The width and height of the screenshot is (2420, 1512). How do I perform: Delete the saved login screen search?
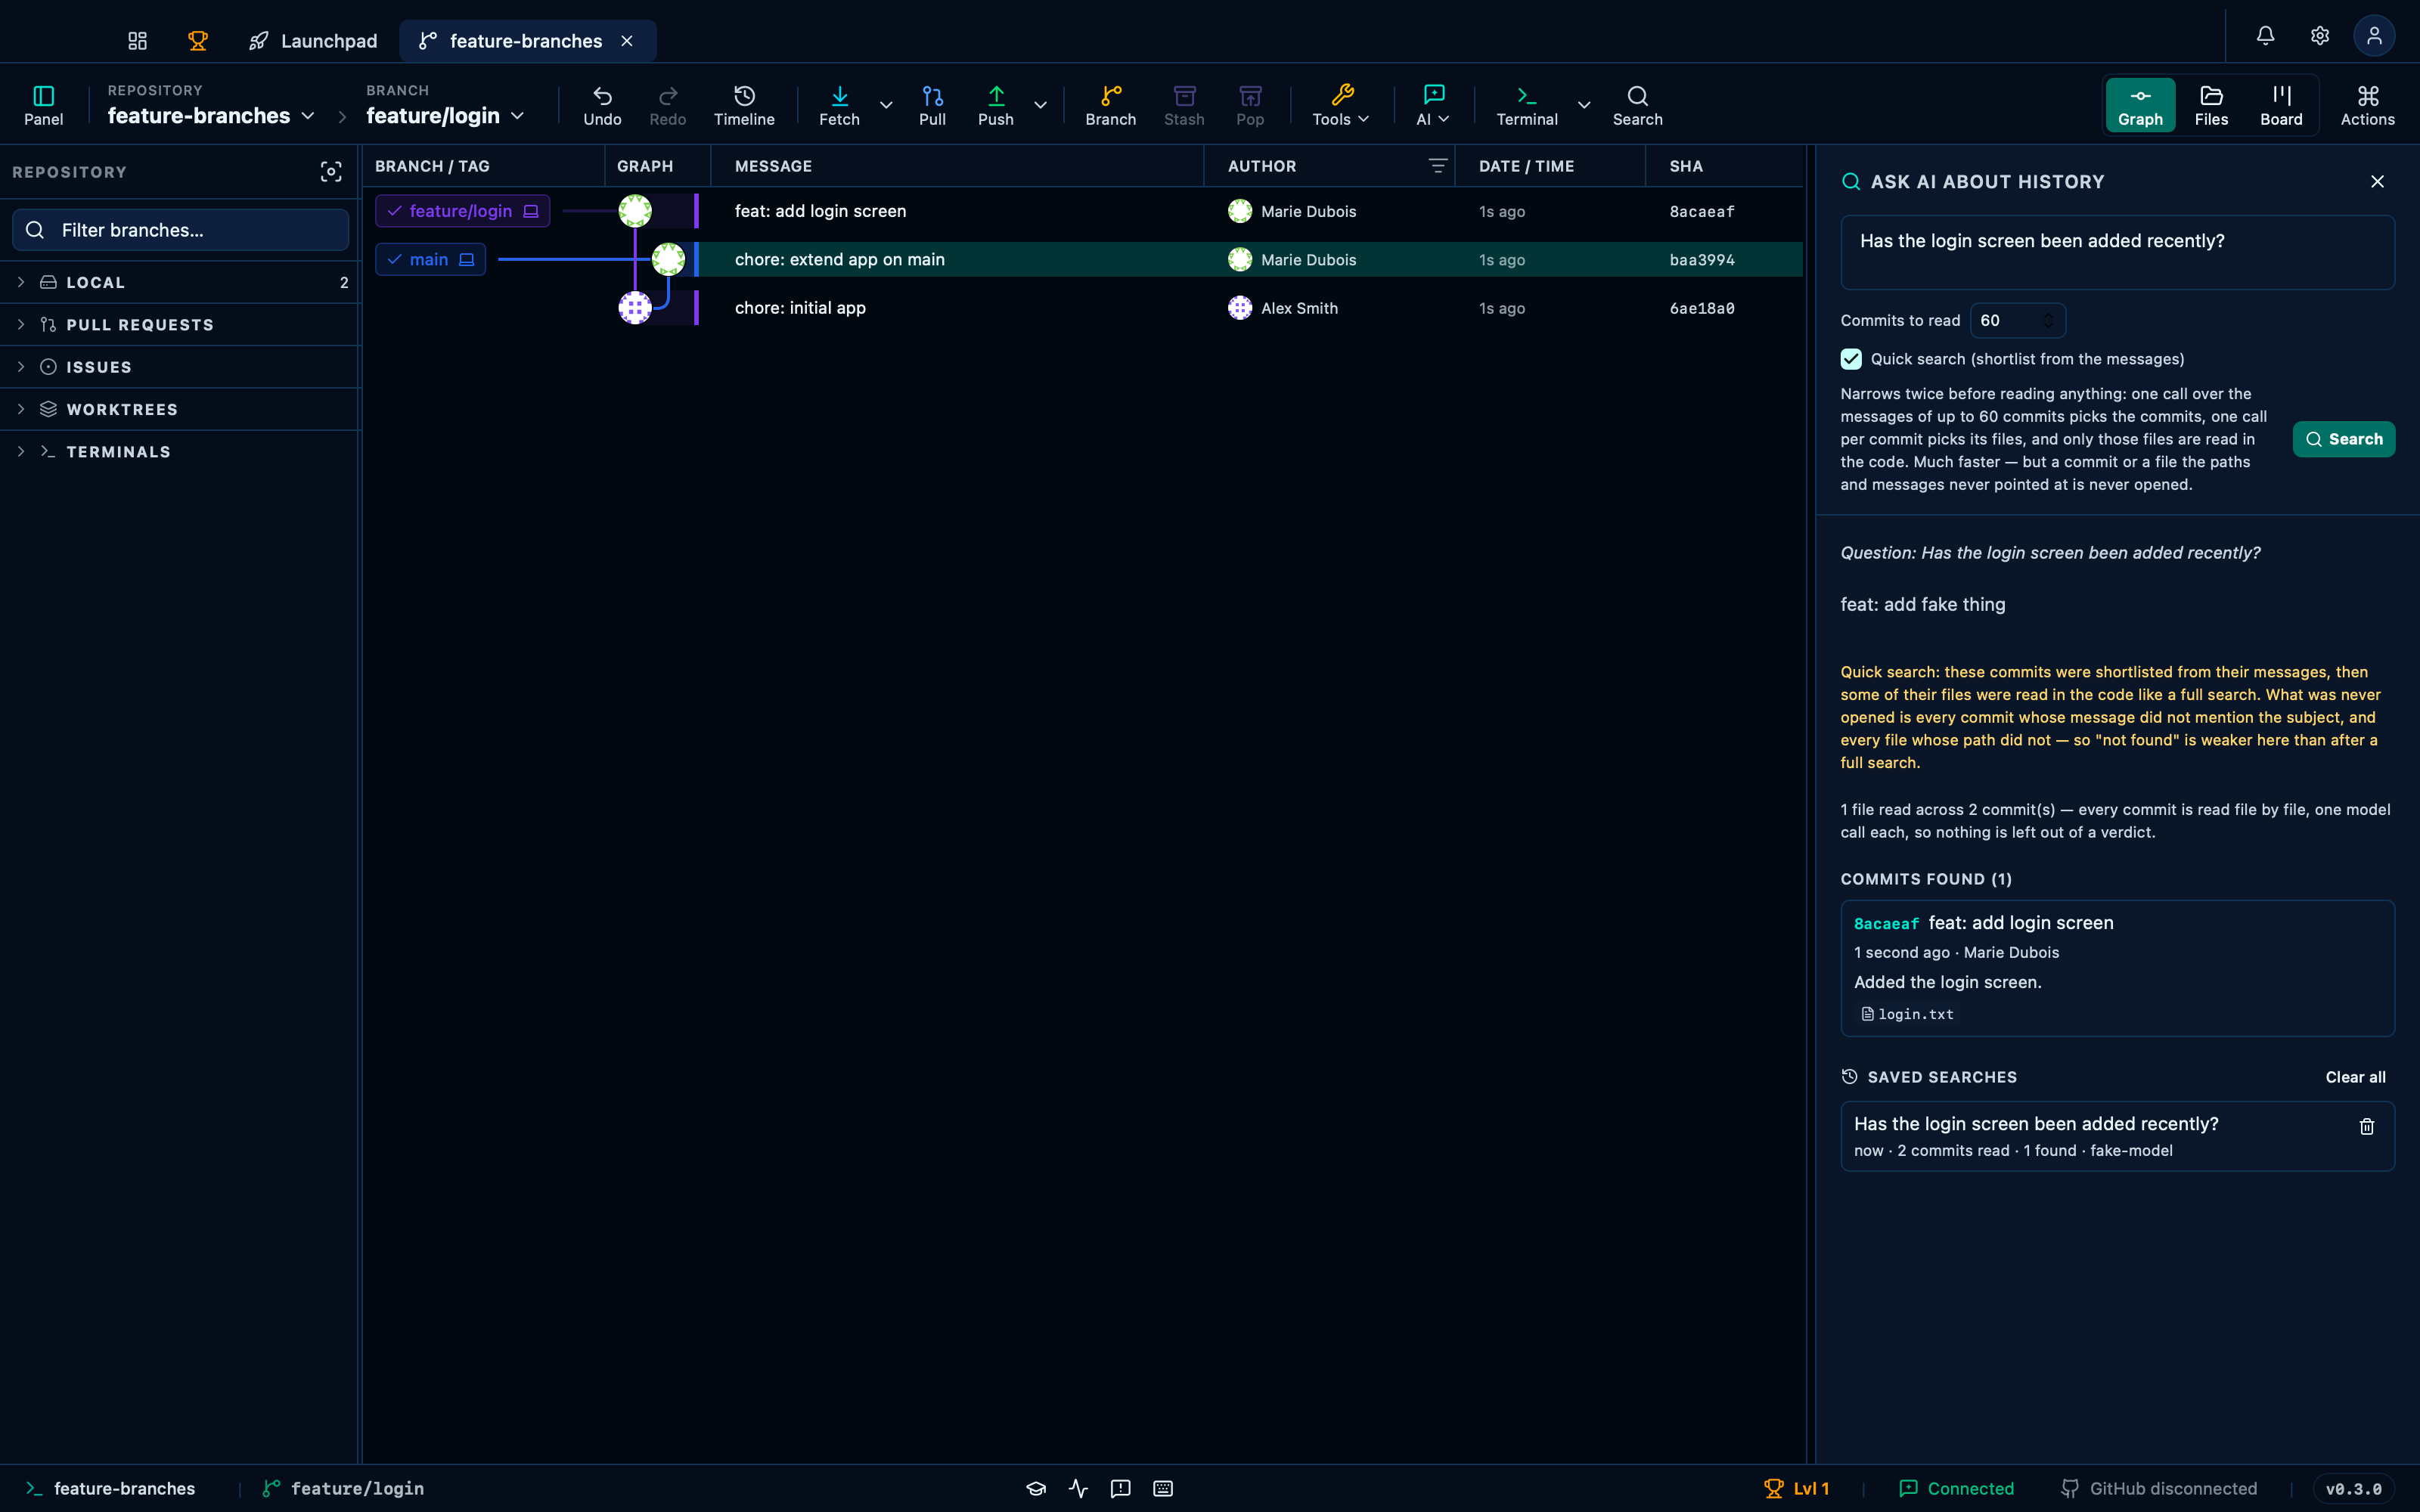[2366, 1127]
